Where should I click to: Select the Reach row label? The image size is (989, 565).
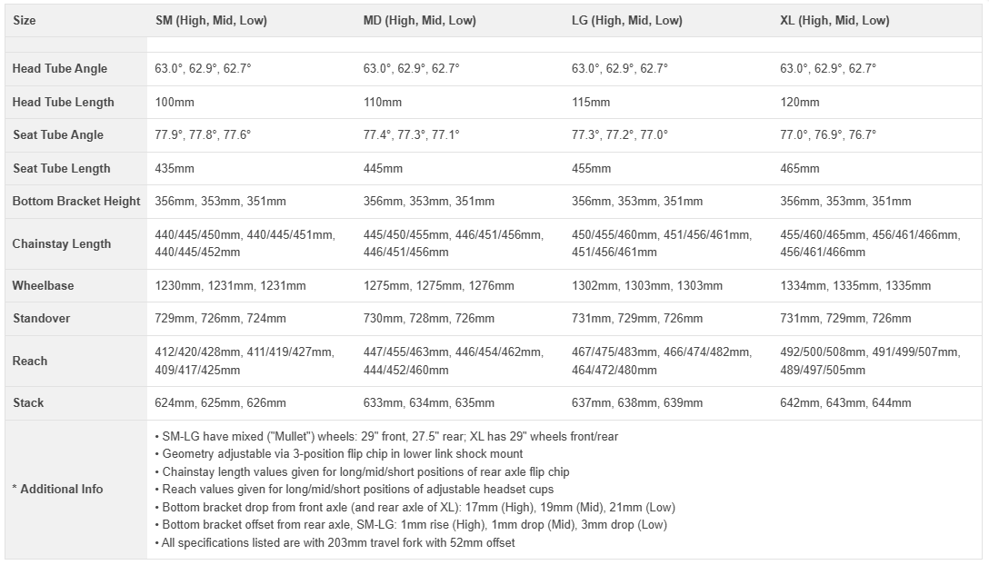[x=29, y=361]
